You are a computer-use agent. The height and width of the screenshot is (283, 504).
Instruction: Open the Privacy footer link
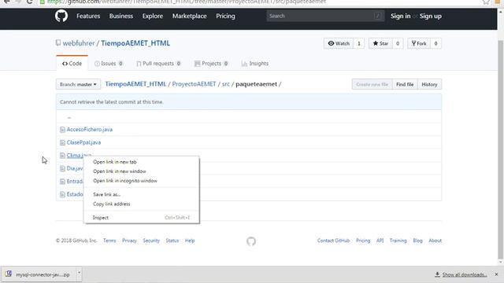pyautogui.click(x=129, y=241)
